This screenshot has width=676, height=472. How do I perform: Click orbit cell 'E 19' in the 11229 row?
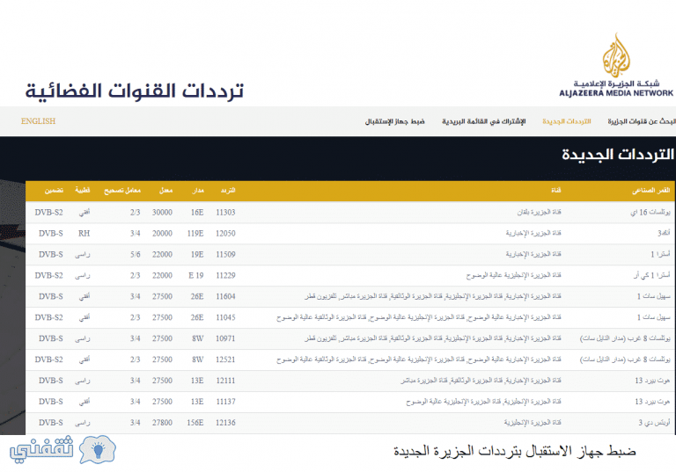click(x=196, y=276)
